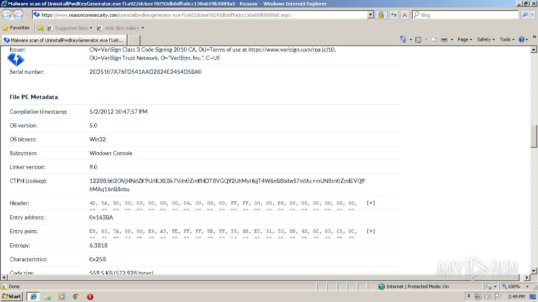538x302 pixels.
Task: Click the scroll down arrow
Action: click(x=534, y=271)
